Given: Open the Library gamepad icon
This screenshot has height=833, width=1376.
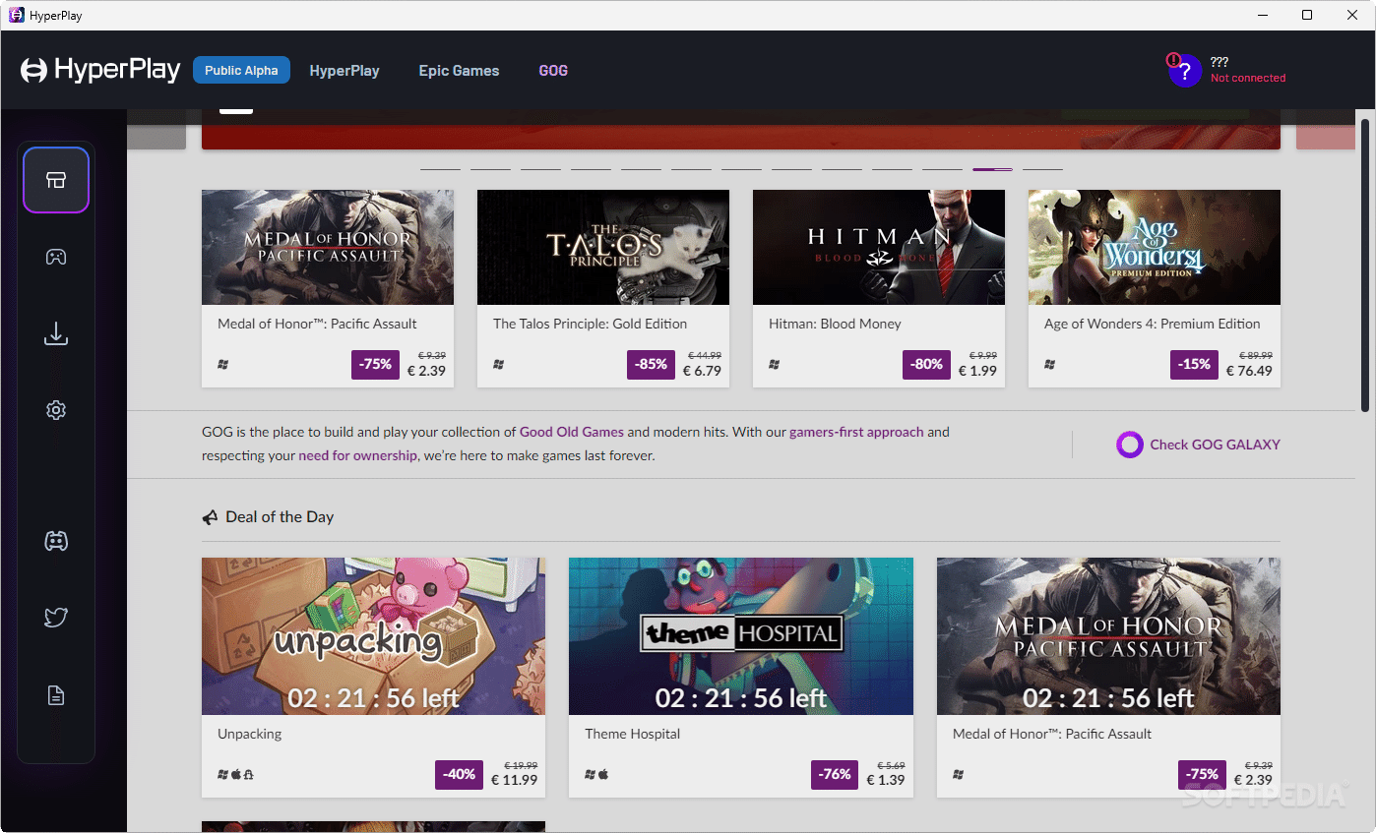Looking at the screenshot, I should [56, 257].
